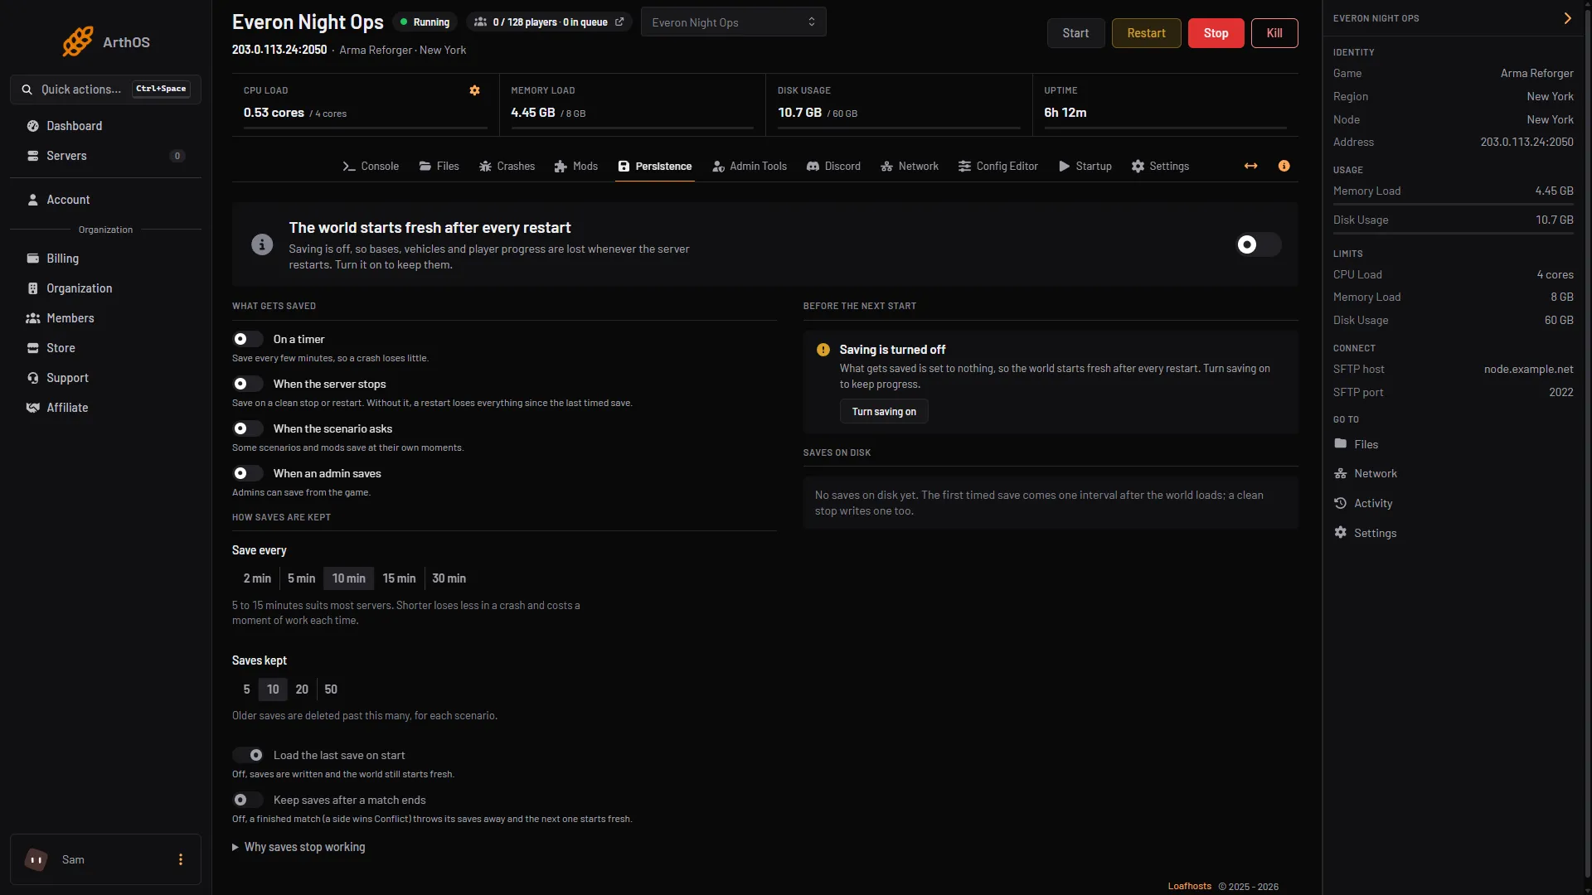Open the Admin Tools tab
The width and height of the screenshot is (1592, 895).
[749, 166]
